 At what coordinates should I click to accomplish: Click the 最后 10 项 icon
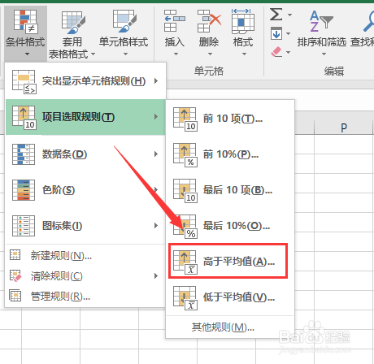tap(185, 191)
